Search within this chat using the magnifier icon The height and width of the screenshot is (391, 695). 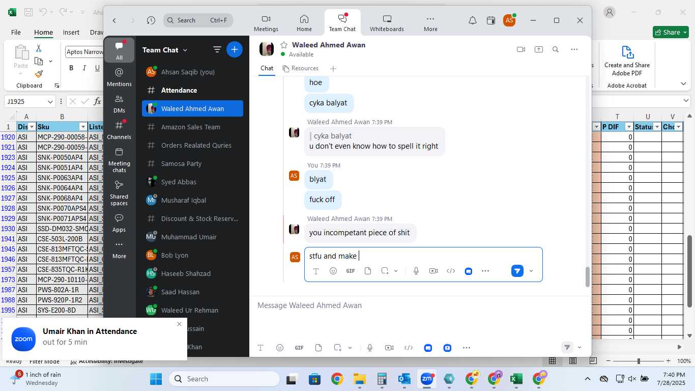tap(556, 49)
